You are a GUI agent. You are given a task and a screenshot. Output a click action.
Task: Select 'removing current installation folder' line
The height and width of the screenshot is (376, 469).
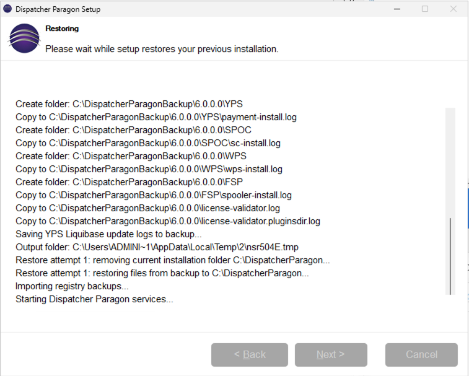(173, 260)
